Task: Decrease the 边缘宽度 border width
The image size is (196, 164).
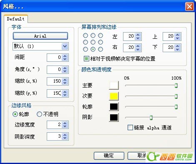Action: tap(65, 126)
